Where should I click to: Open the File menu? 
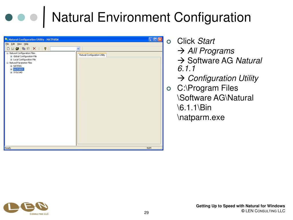tap(7, 44)
